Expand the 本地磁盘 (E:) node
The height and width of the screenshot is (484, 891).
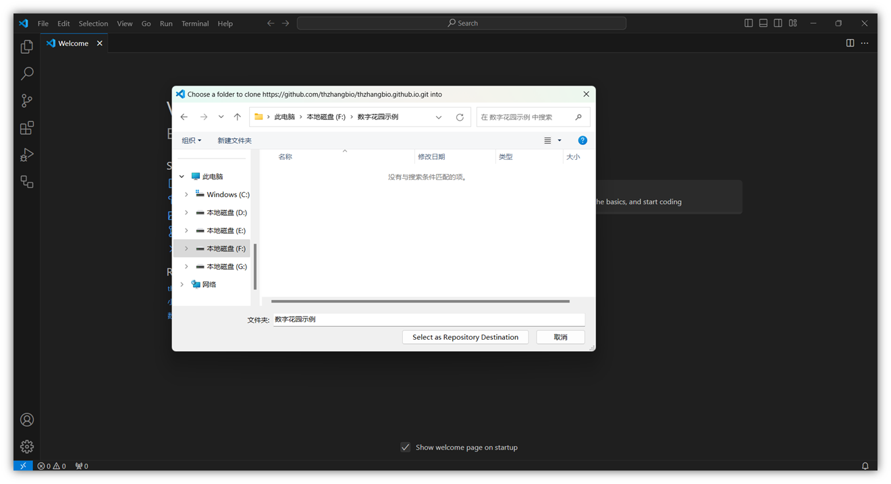[x=186, y=231]
